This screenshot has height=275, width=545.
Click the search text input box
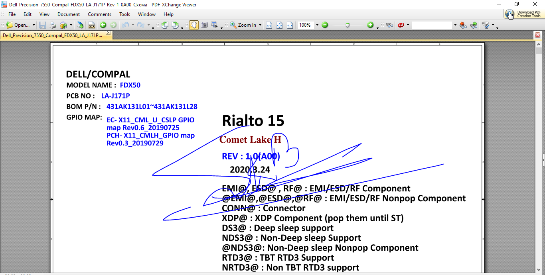pos(432,25)
